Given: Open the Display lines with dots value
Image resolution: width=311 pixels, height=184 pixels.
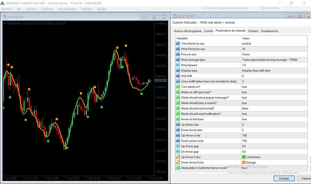Looking at the screenshot, I should click(256, 70).
